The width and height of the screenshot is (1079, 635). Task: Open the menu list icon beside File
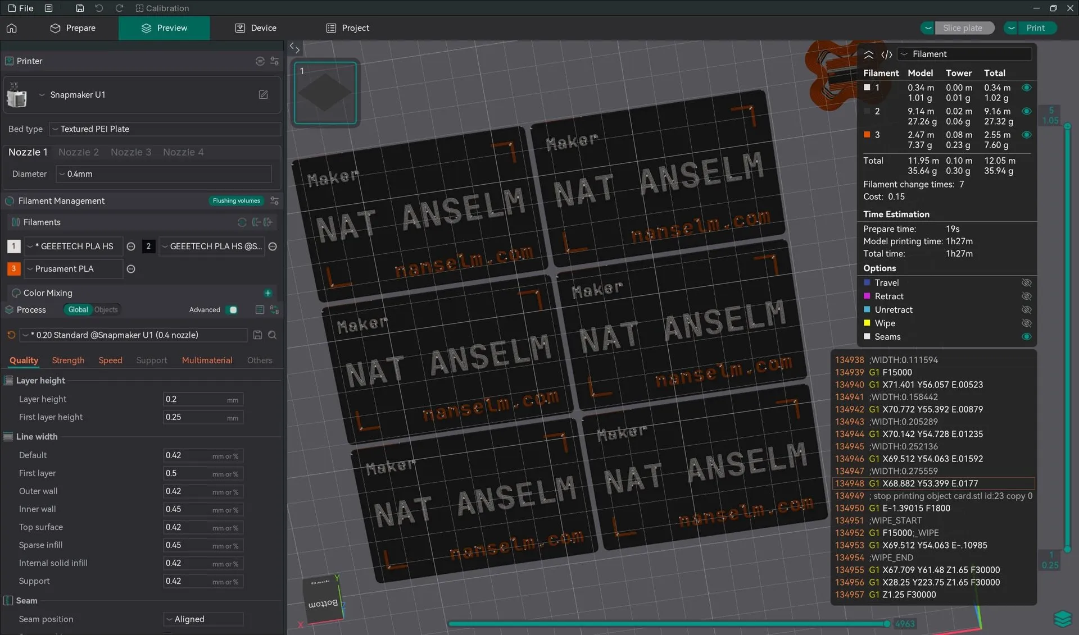click(x=49, y=8)
